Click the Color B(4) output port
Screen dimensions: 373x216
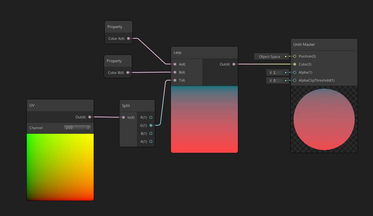click(128, 73)
